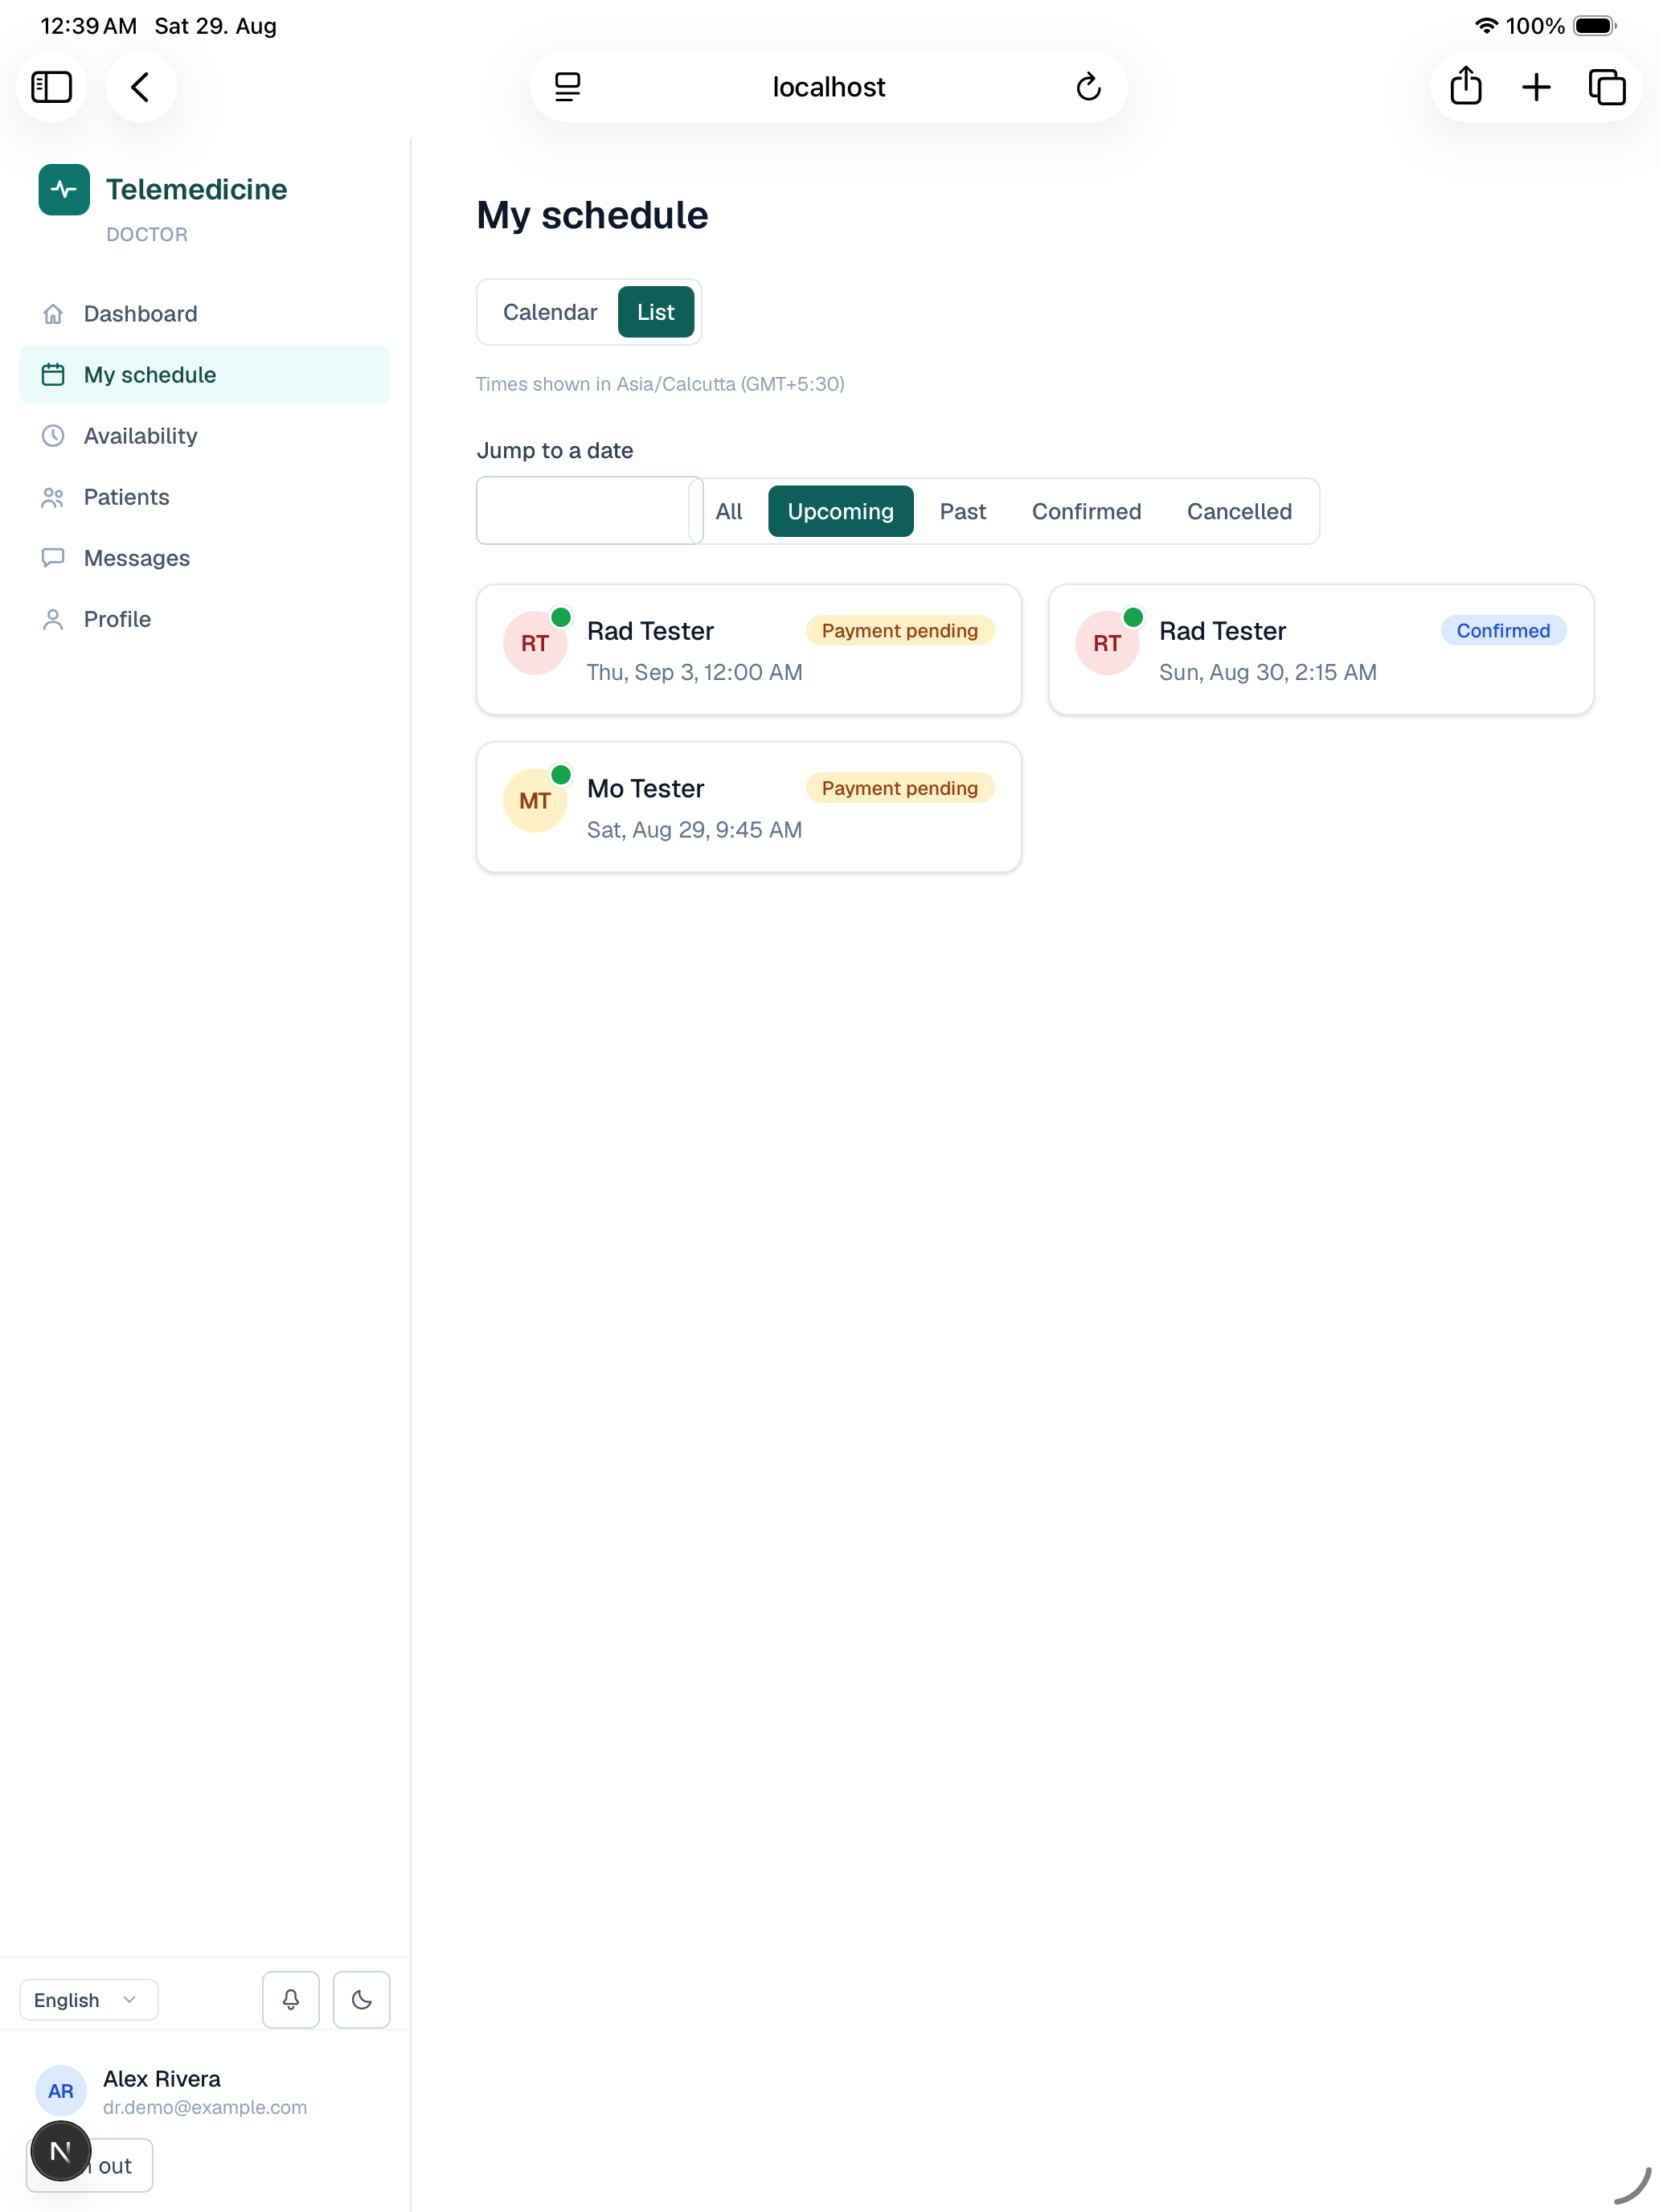
Task: Open the Patients section
Action: 205,497
